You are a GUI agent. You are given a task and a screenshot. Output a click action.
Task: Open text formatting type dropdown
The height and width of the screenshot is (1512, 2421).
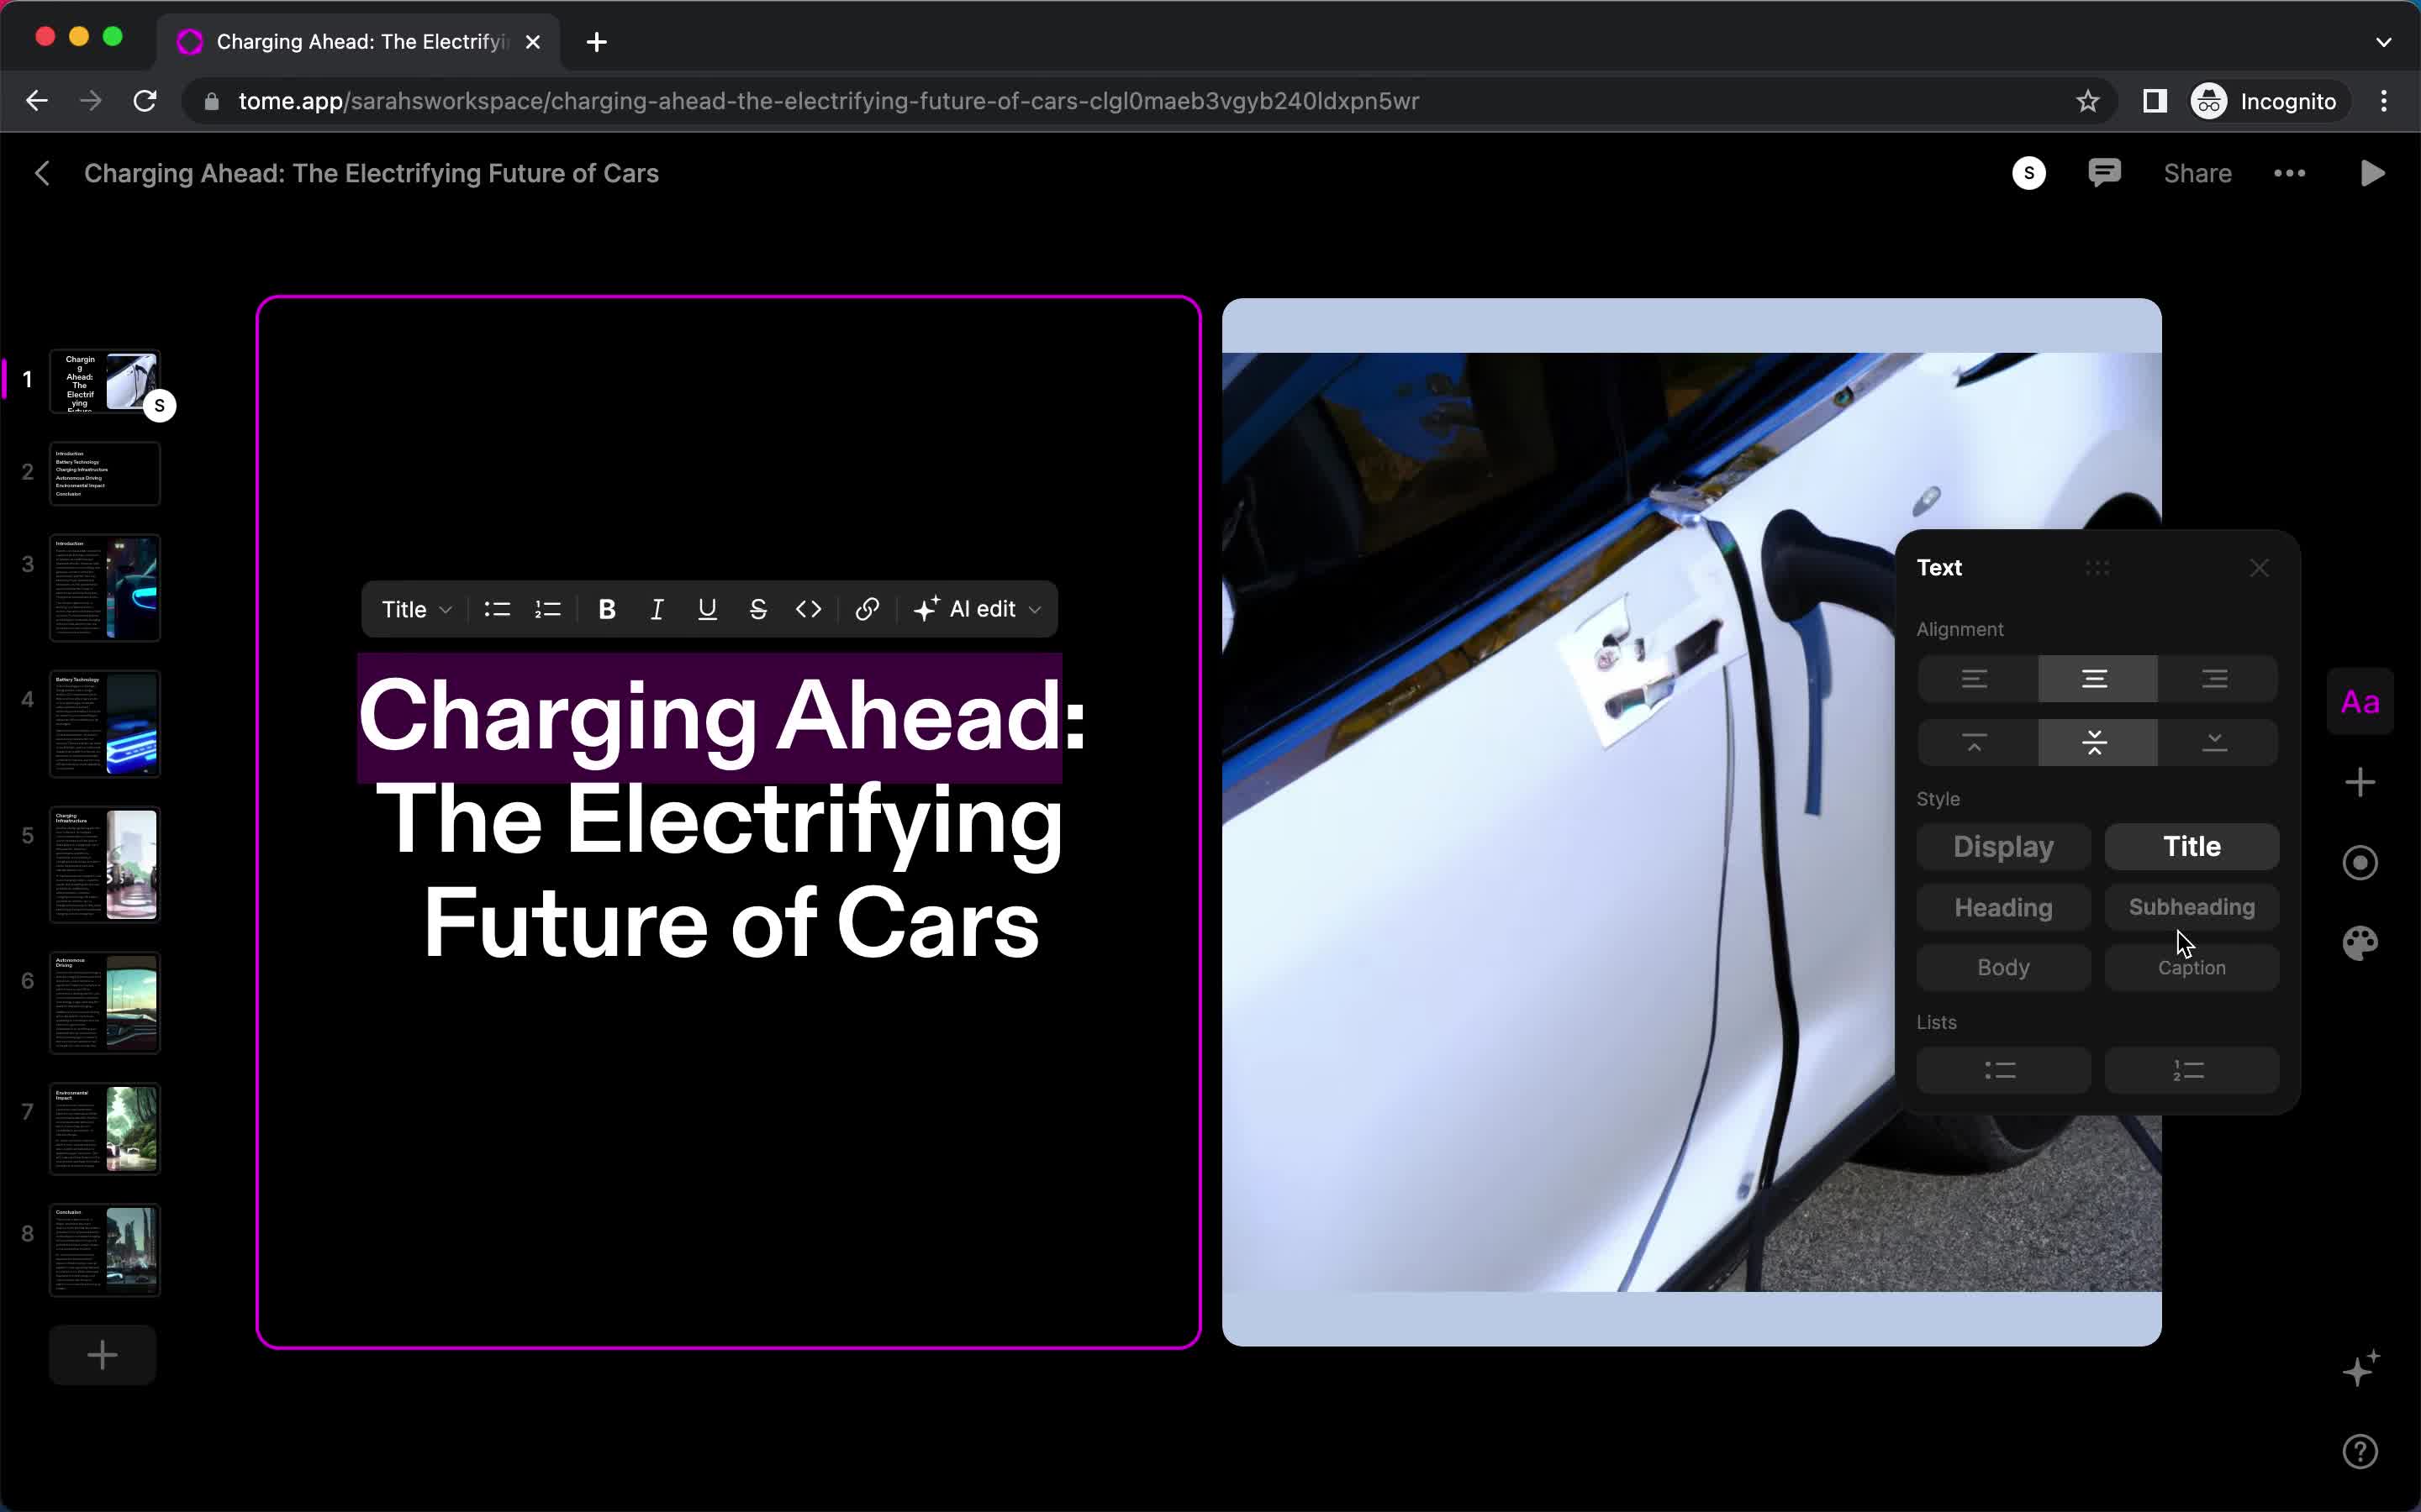414,608
